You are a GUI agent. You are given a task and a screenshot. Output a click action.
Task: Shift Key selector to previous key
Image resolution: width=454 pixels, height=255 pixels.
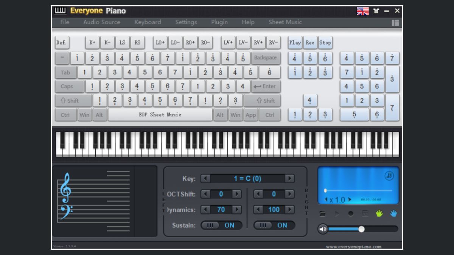tap(205, 179)
